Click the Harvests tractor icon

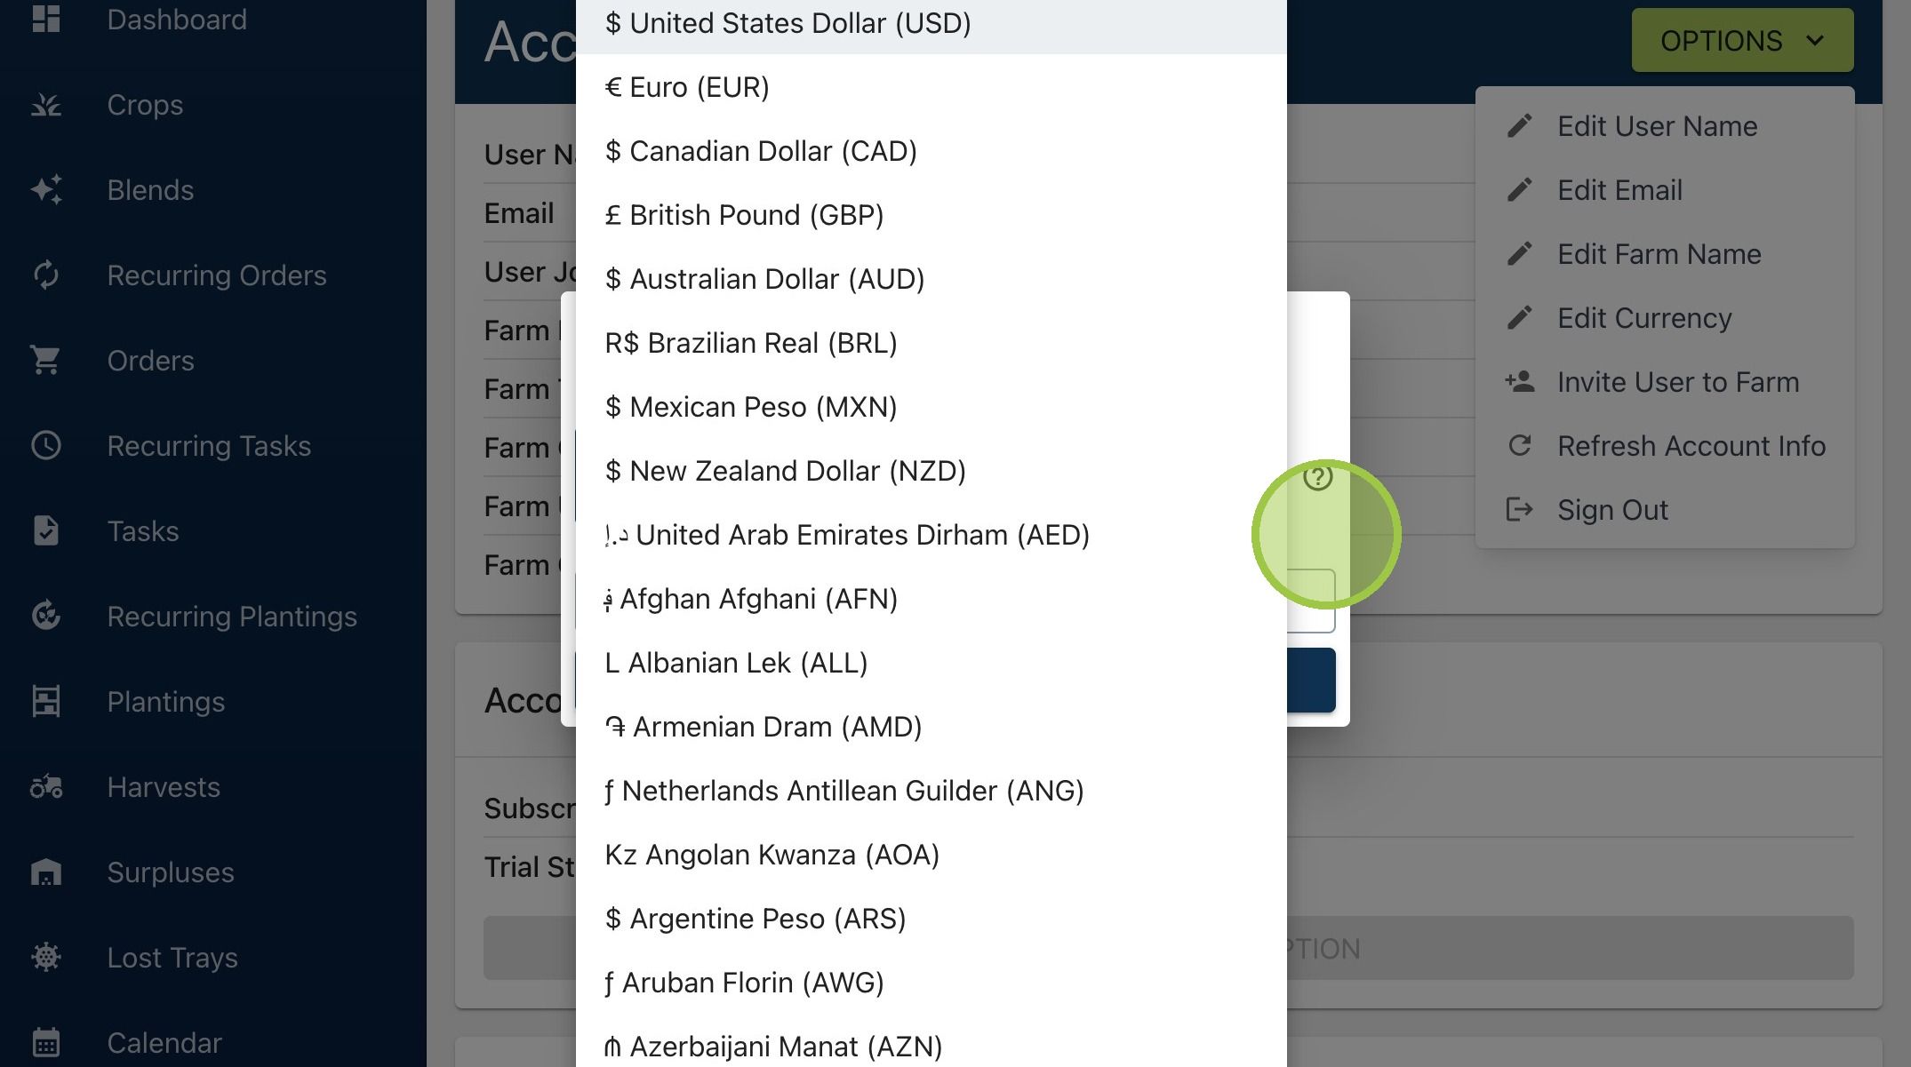(46, 787)
